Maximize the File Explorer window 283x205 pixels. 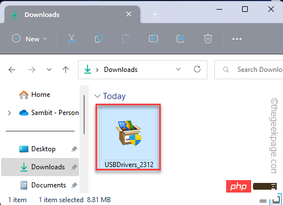coord(245,9)
